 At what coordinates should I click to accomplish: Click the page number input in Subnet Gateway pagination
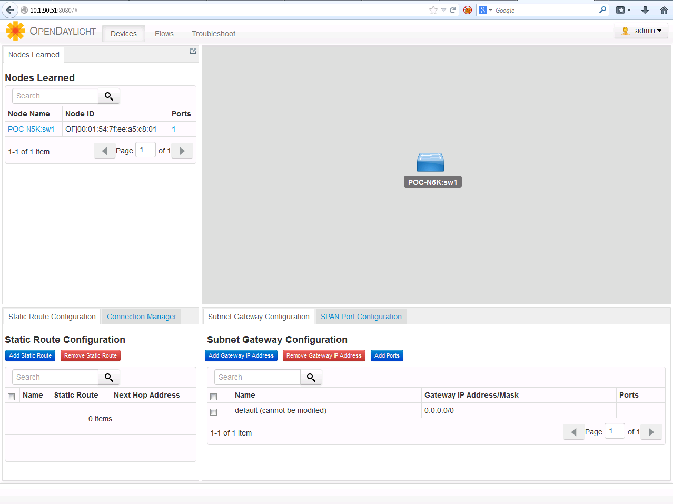coord(614,431)
